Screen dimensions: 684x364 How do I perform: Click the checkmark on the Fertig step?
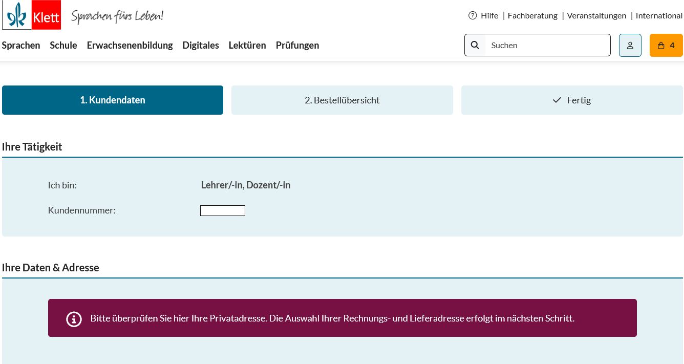[557, 100]
